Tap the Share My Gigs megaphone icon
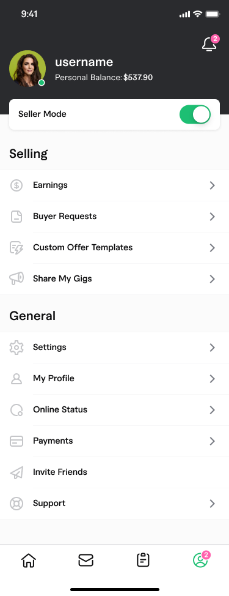This screenshot has height=596, width=229. pos(16,278)
